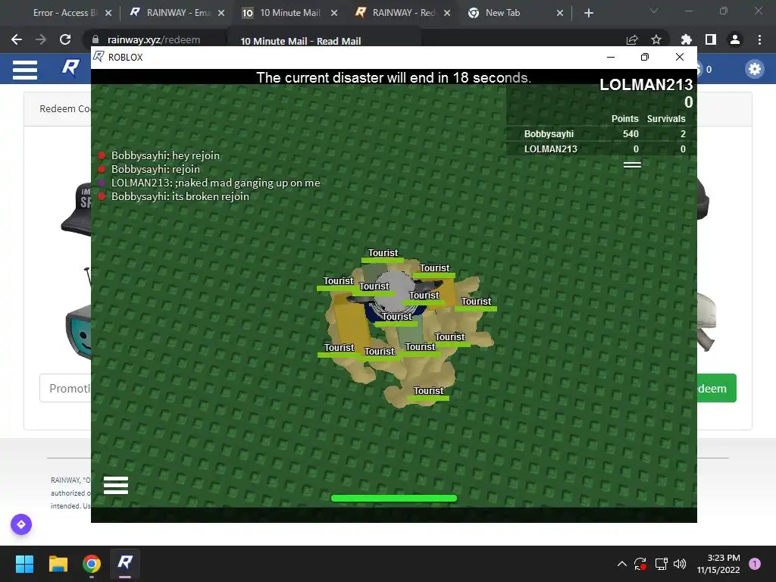Open a new tab with plus button
Viewport: 776px width, 582px height.
coord(588,13)
